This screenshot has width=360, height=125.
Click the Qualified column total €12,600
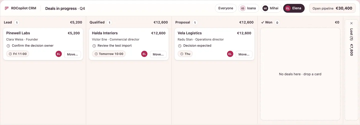(161, 22)
